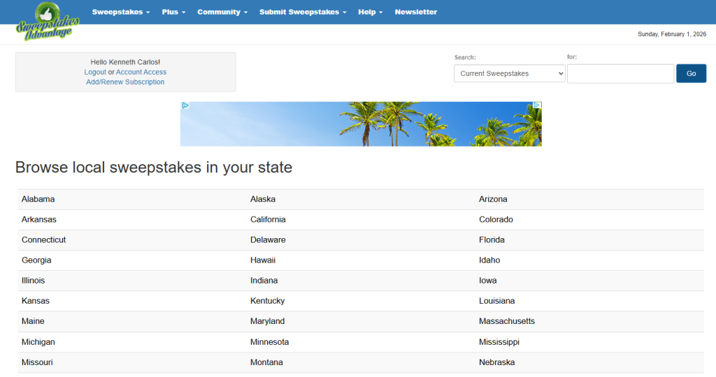Click the AdChoices icon on the banner
Screen dimensions: 716x377
click(x=185, y=106)
